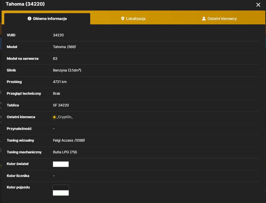This screenshot has height=203, width=266.
Task: Switch to the Lokalizacja tab
Action: point(133,19)
